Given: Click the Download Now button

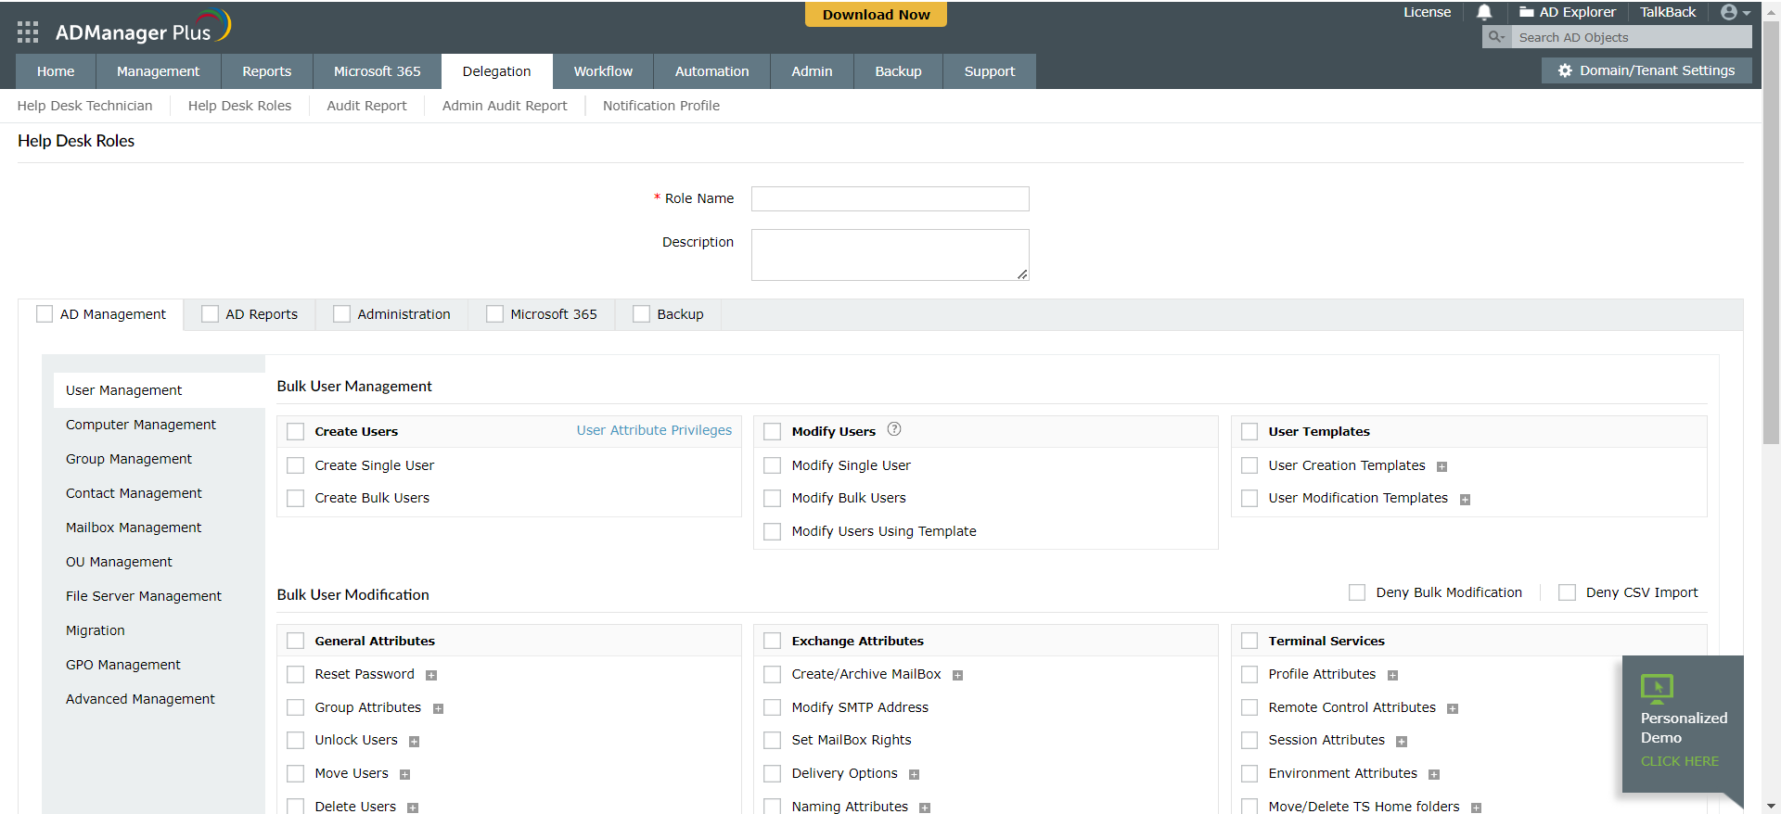Looking at the screenshot, I should tap(876, 15).
